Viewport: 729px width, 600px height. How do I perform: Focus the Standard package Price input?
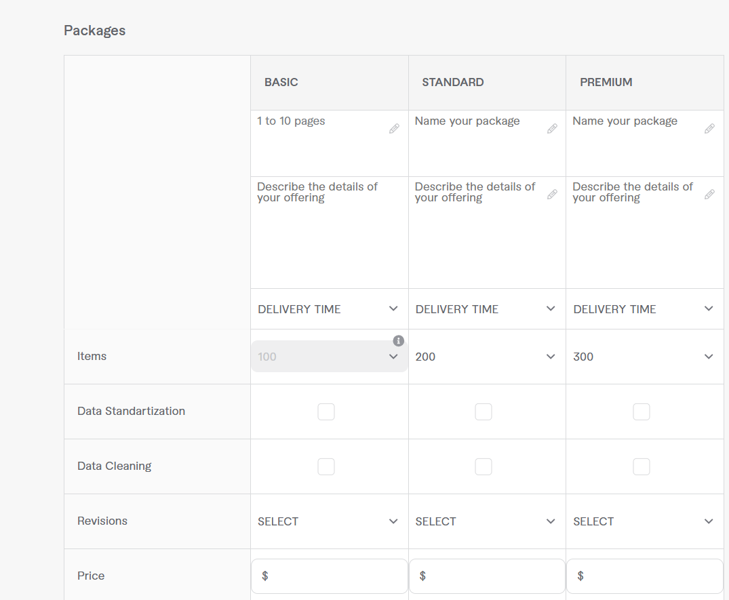click(490, 576)
